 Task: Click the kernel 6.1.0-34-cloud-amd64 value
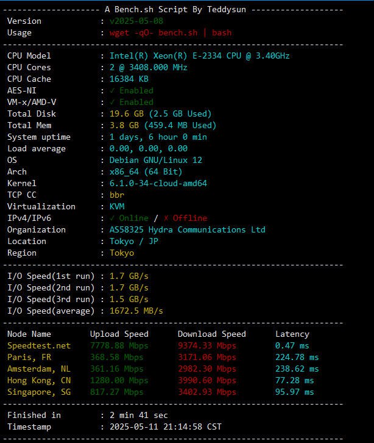[x=158, y=183]
